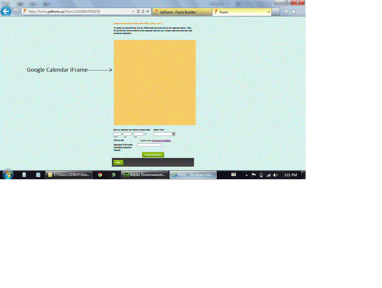
Task: Show hidden system tray icons
Action: coord(247,175)
